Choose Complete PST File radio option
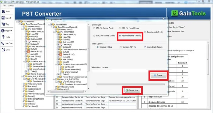Viewport: 213px width, 113px height. pyautogui.click(x=120, y=47)
